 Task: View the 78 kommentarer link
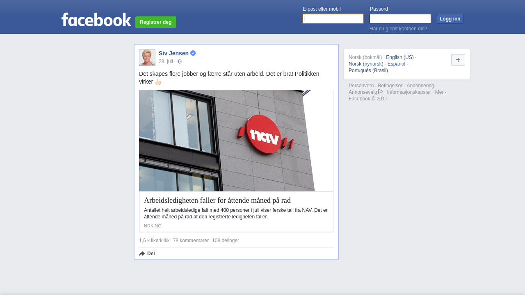click(191, 241)
